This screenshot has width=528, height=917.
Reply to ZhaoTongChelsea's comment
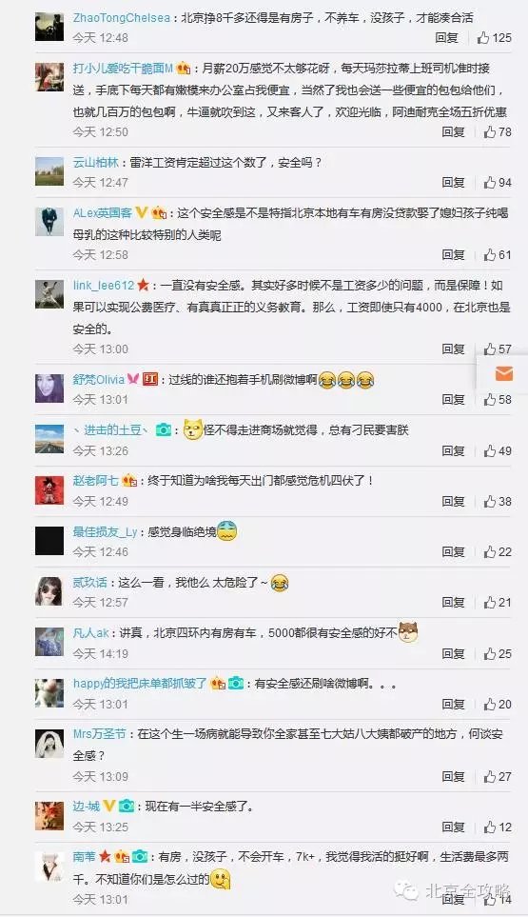pos(447,38)
